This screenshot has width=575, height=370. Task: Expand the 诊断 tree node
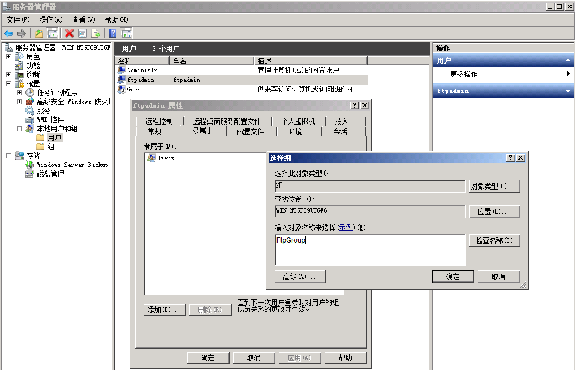click(9, 74)
